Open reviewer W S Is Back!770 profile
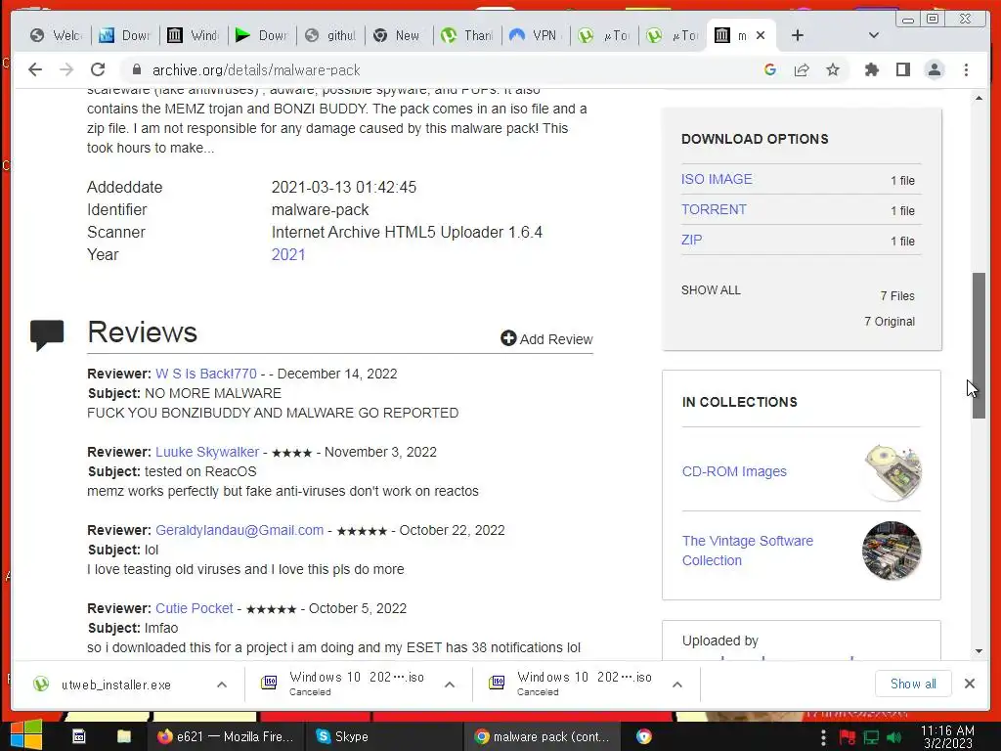This screenshot has height=751, width=1001. (x=206, y=374)
